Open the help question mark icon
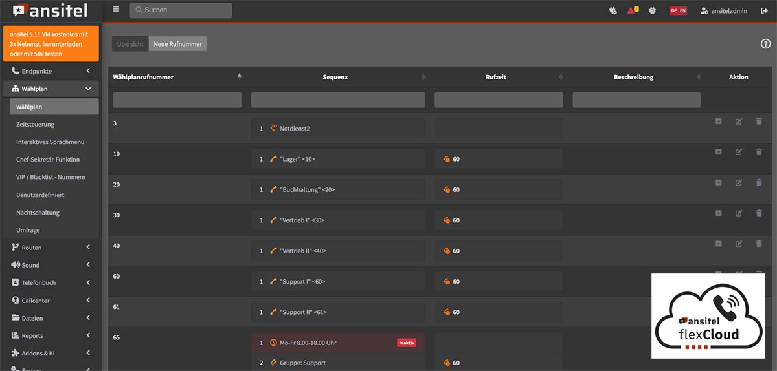 click(765, 43)
